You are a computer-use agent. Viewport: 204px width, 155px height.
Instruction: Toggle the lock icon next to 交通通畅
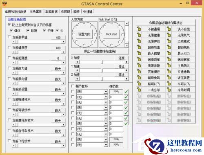coord(169,72)
